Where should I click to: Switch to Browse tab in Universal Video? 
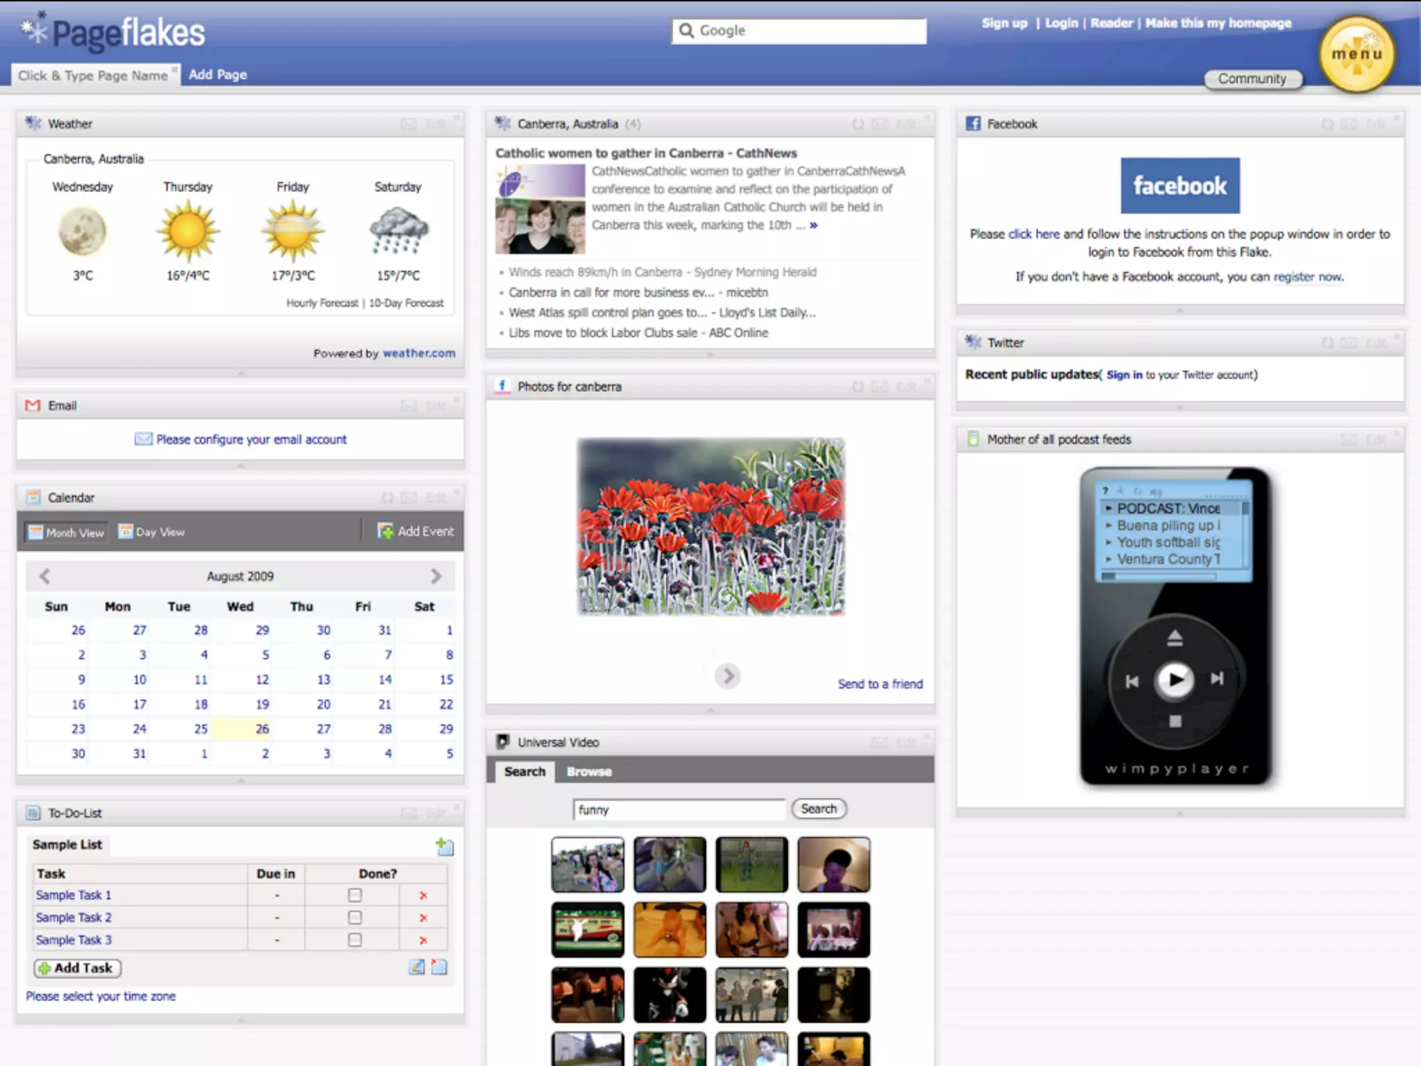(x=588, y=771)
